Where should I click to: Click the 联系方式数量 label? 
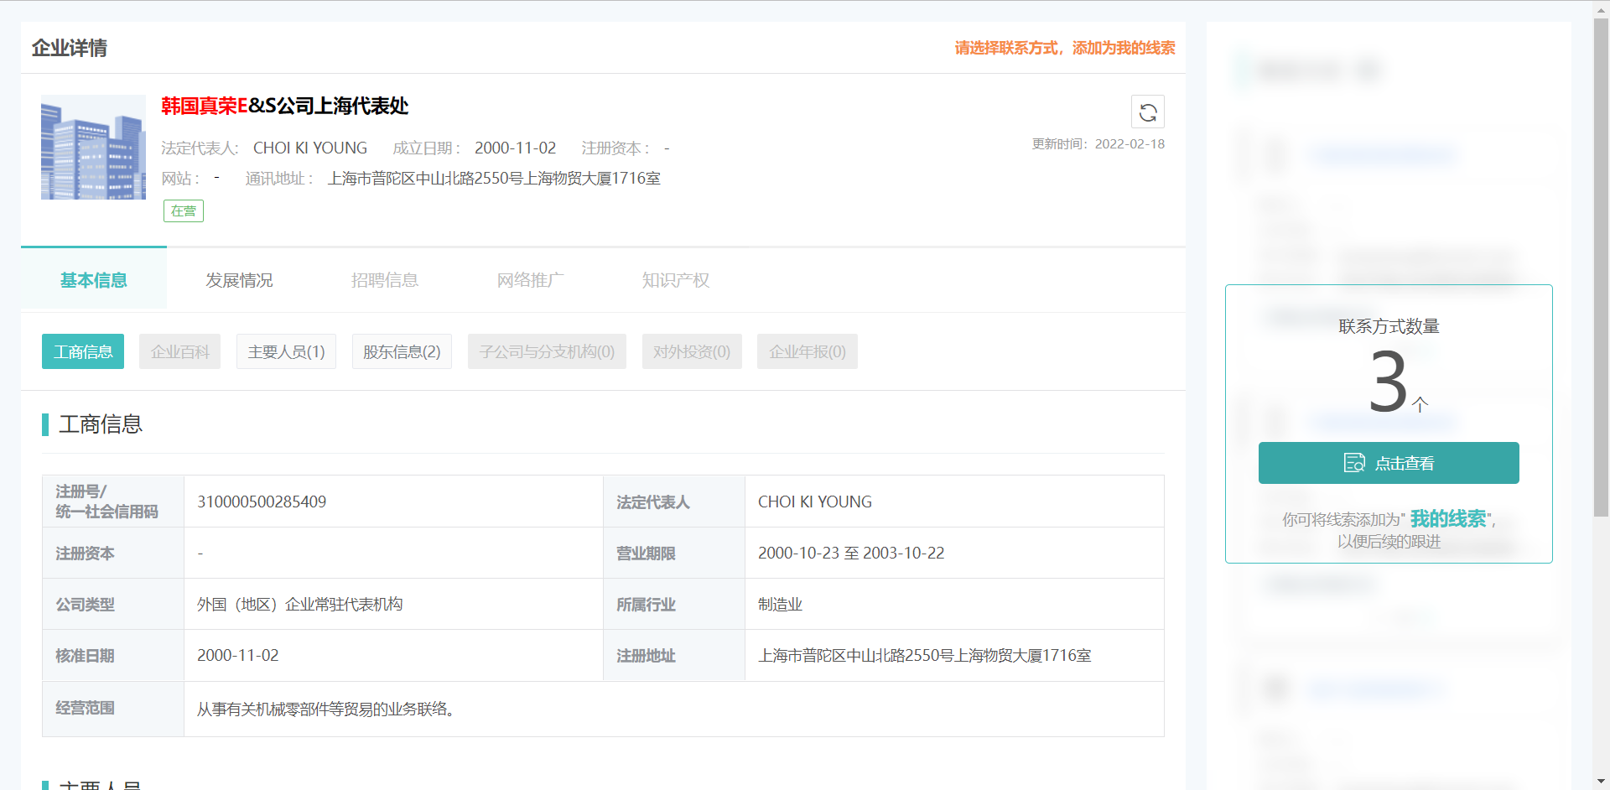[x=1389, y=326]
